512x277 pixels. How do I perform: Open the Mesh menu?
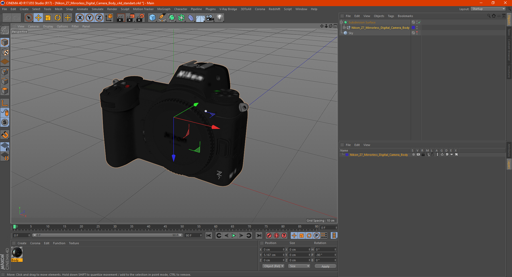click(58, 9)
